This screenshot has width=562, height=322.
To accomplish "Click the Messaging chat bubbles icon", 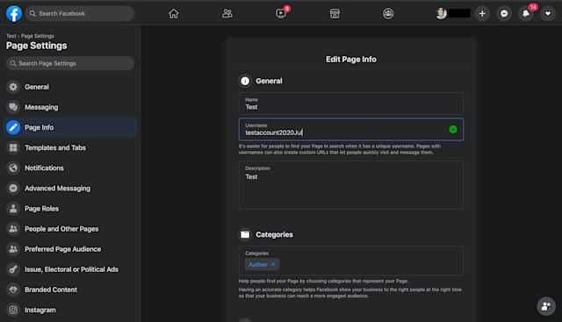I will point(13,107).
